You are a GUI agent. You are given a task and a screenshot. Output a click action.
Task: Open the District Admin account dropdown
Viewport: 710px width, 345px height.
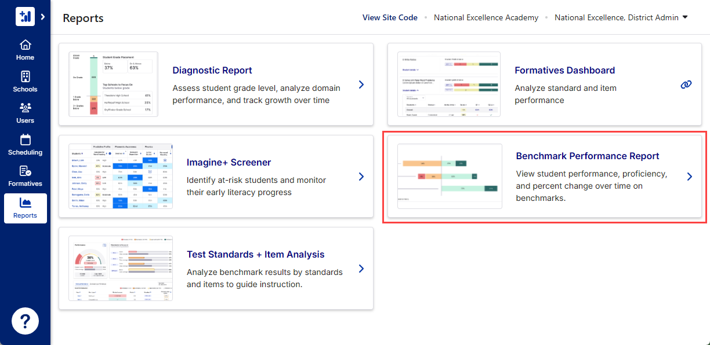[621, 17]
